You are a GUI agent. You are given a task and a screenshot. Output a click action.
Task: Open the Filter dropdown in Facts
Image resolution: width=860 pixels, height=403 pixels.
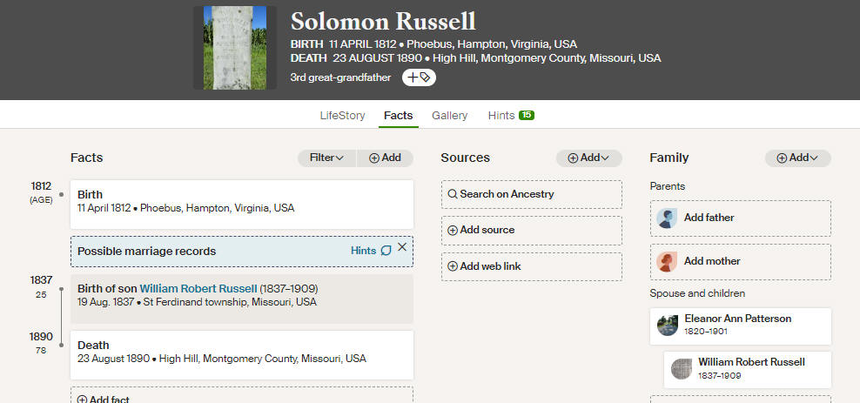pyautogui.click(x=327, y=158)
